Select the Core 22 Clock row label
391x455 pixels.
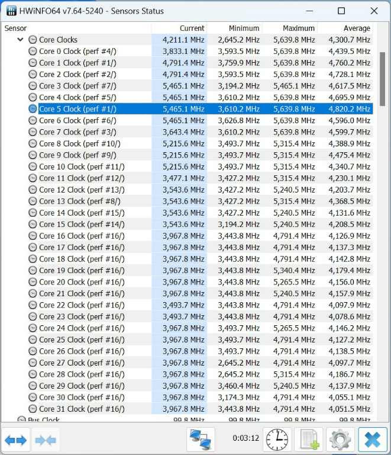pos(82,305)
